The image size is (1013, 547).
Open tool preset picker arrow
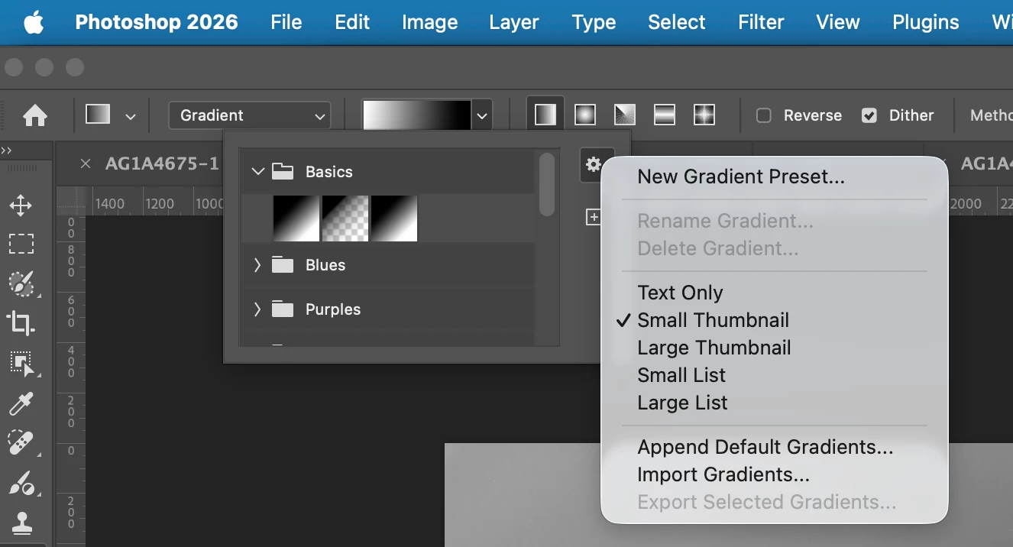[x=131, y=117]
